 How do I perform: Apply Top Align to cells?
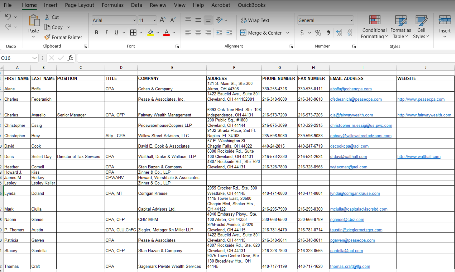(x=188, y=20)
